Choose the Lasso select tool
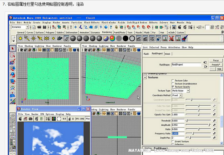224x155 pixels. [x=13, y=55]
